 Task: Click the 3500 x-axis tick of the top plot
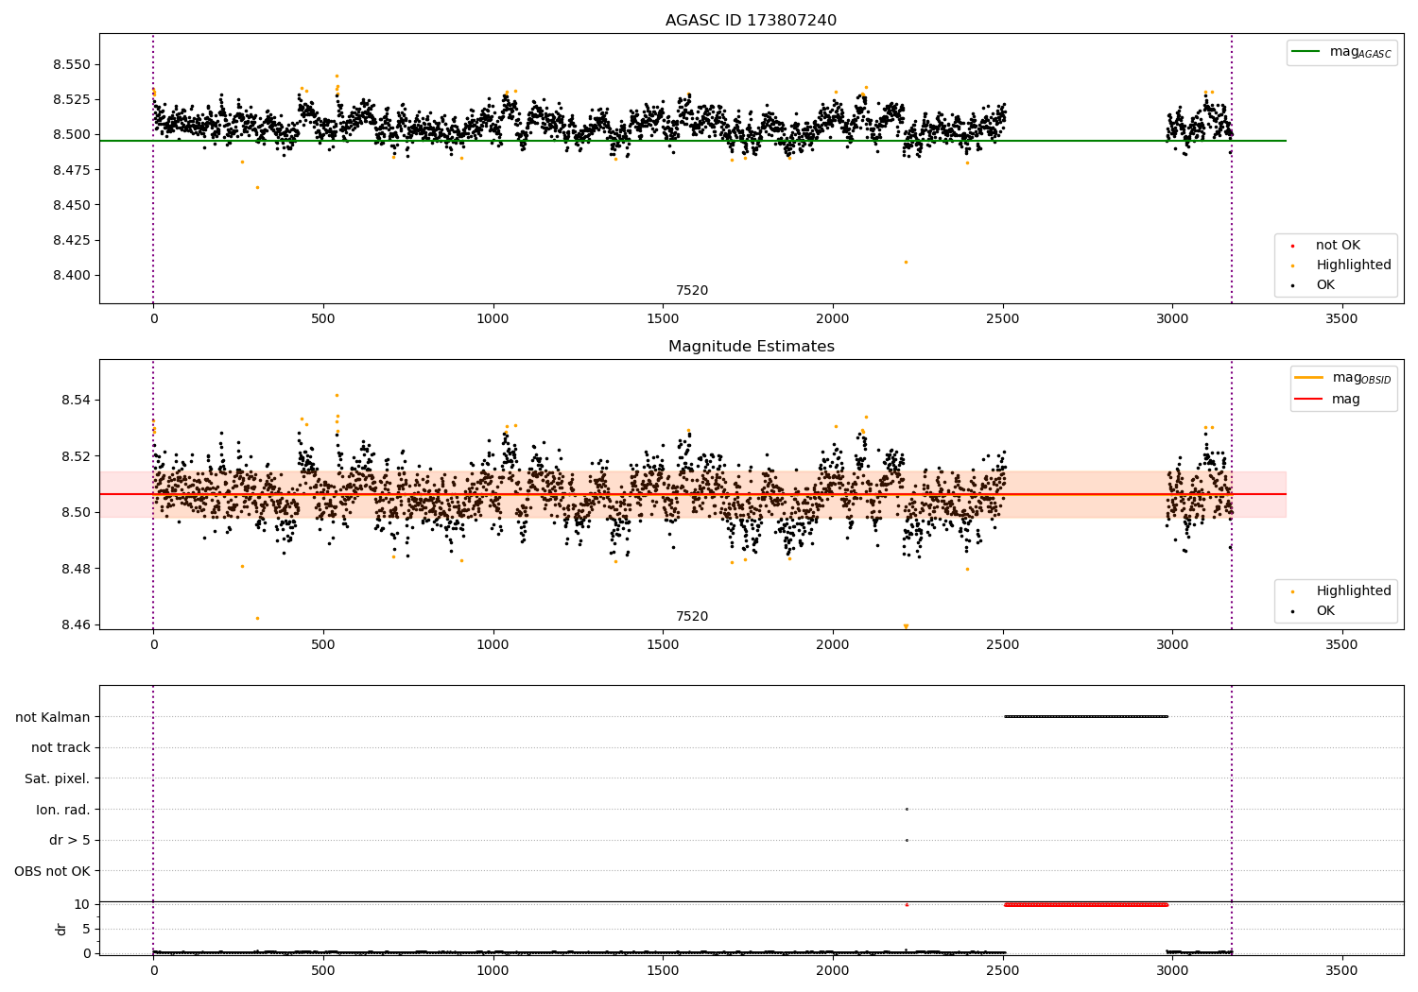point(1342,319)
